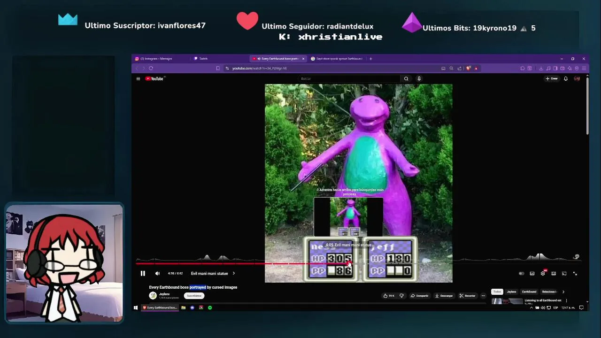This screenshot has width=601, height=338.
Task: Close the Every Earthbound boss tab
Action: 303,59
